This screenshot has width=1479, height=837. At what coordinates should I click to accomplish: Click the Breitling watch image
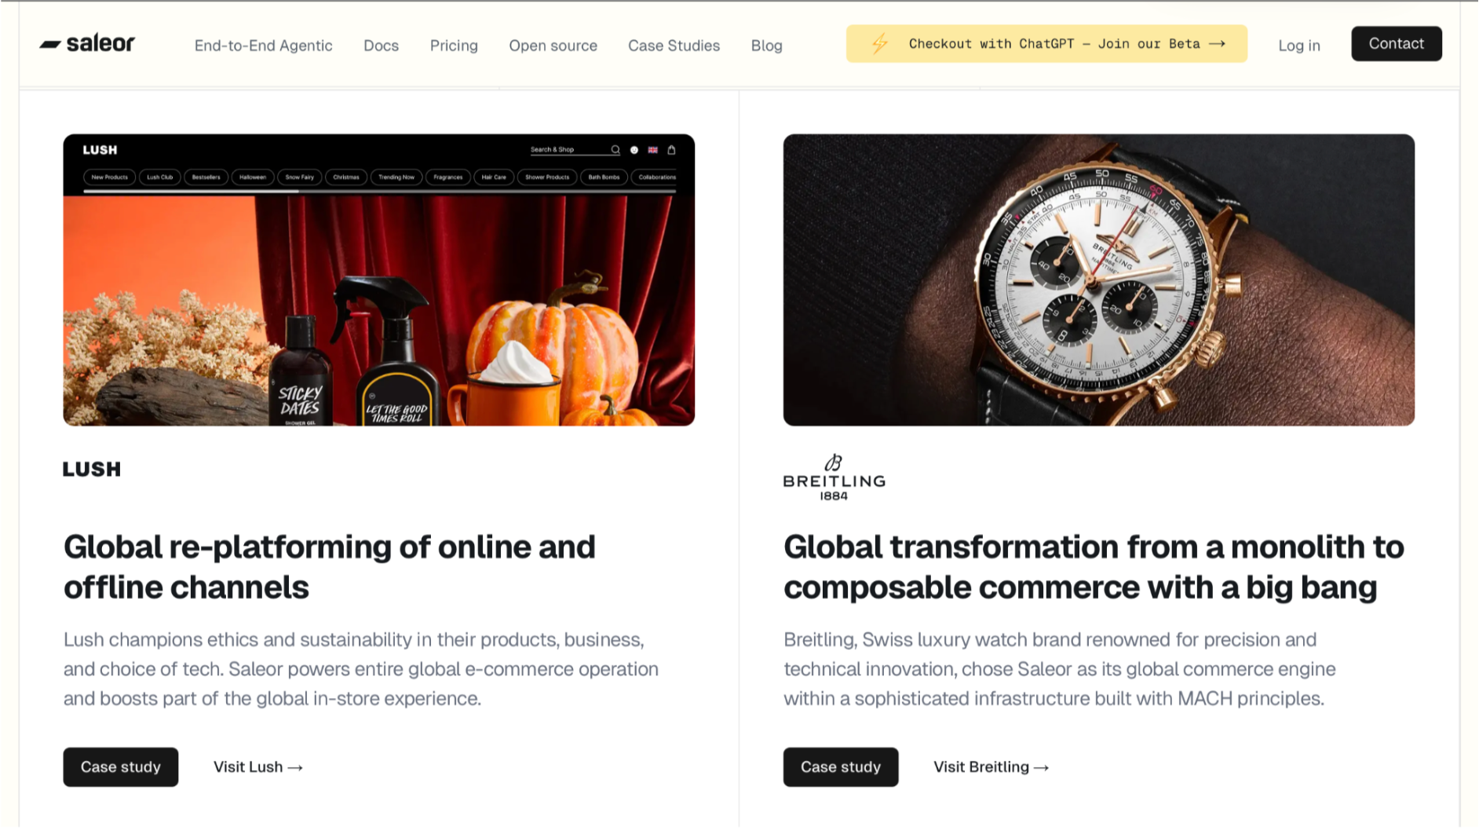(1098, 280)
